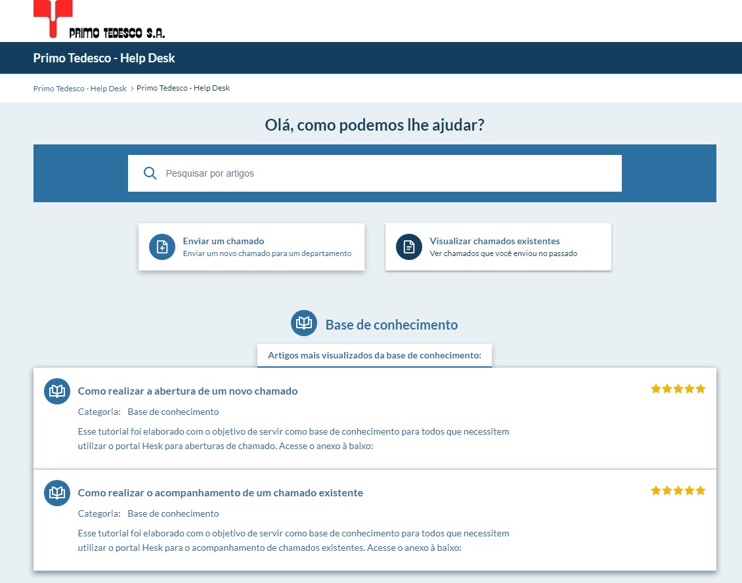Select the third star on the second article
This screenshot has height=583, width=742.
678,490
